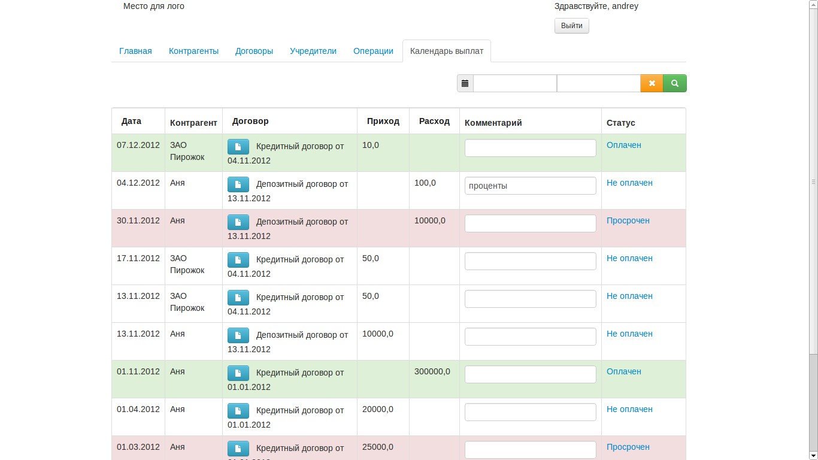Switch to the Контрагенты tab
Screen dimensions: 818x460
click(193, 51)
